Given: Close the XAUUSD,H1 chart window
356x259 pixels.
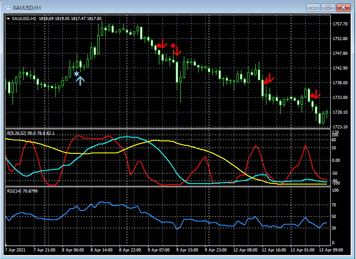Looking at the screenshot, I should coord(344,8).
